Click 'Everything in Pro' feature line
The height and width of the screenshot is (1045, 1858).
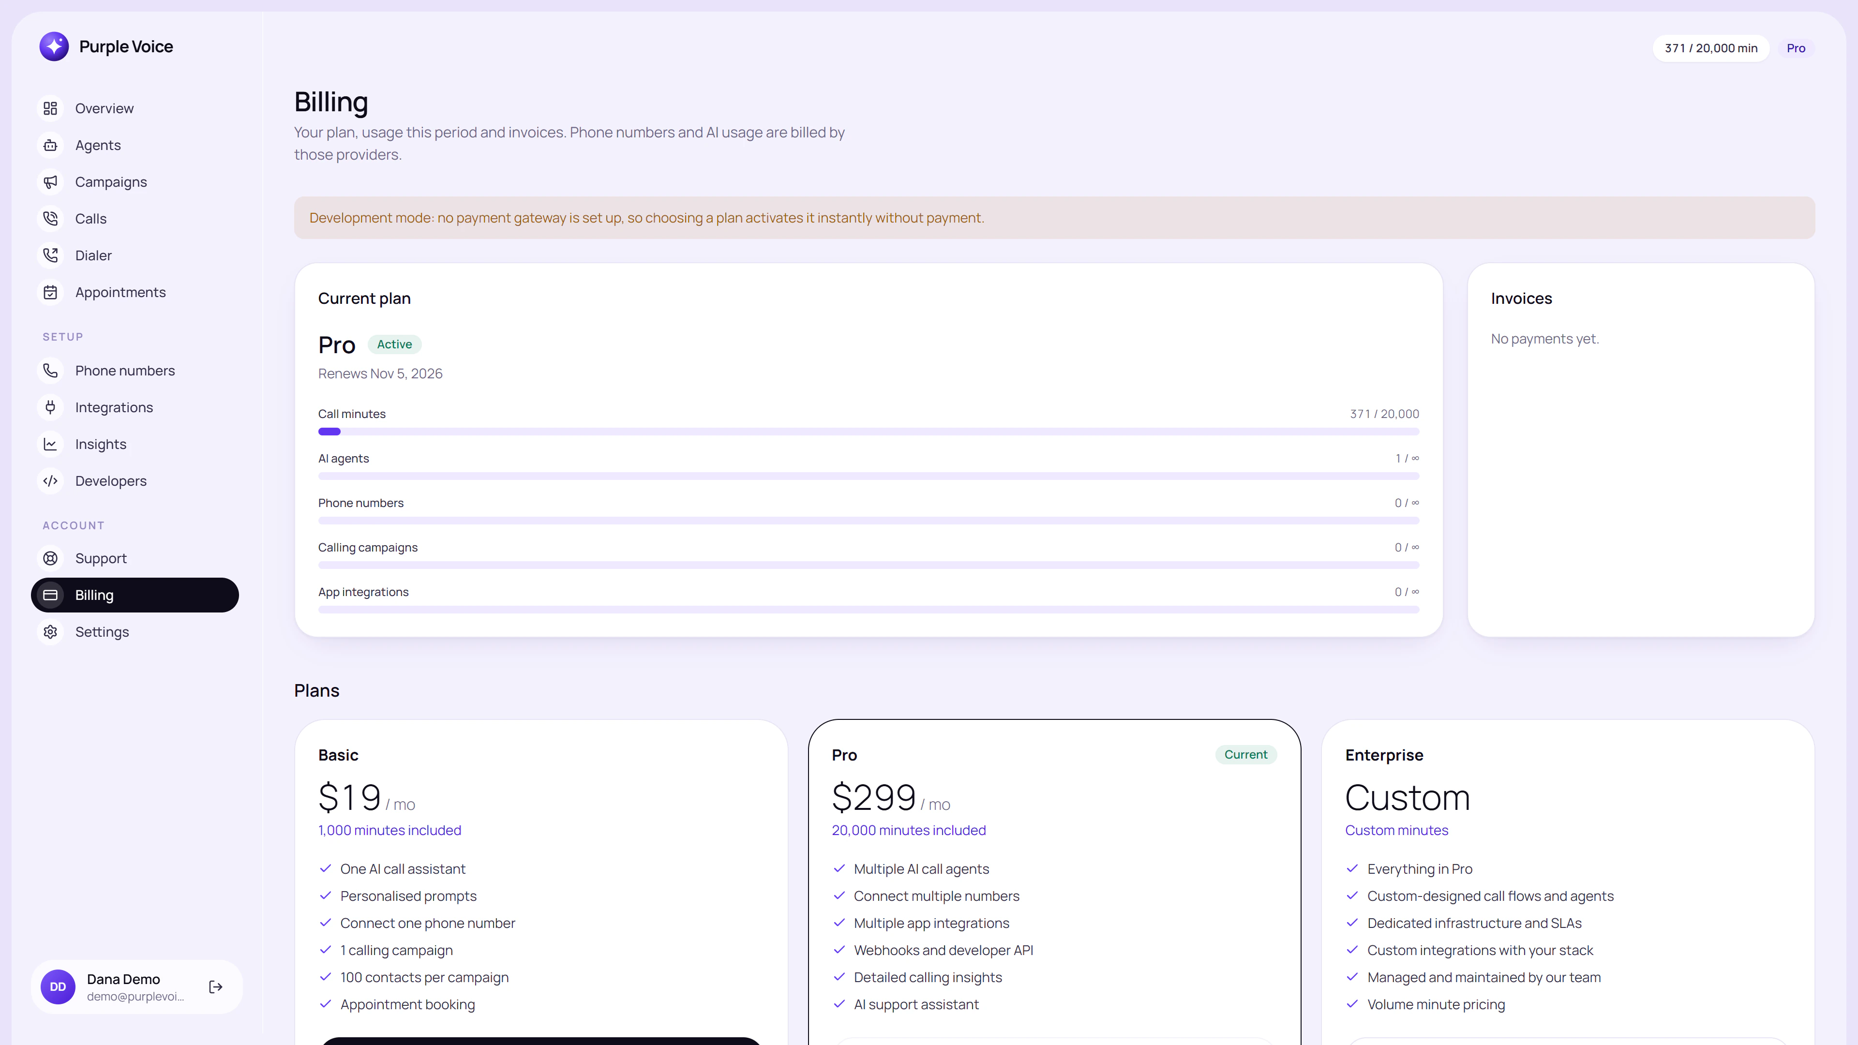coord(1420,869)
